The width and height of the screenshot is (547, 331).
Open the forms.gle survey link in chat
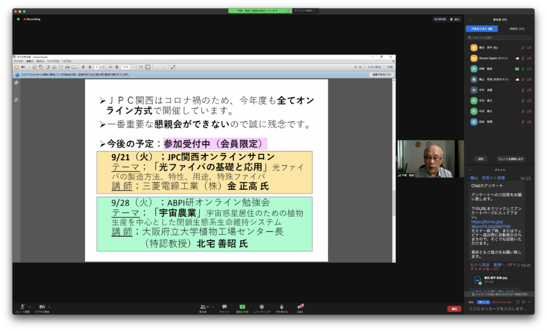pyautogui.click(x=490, y=224)
